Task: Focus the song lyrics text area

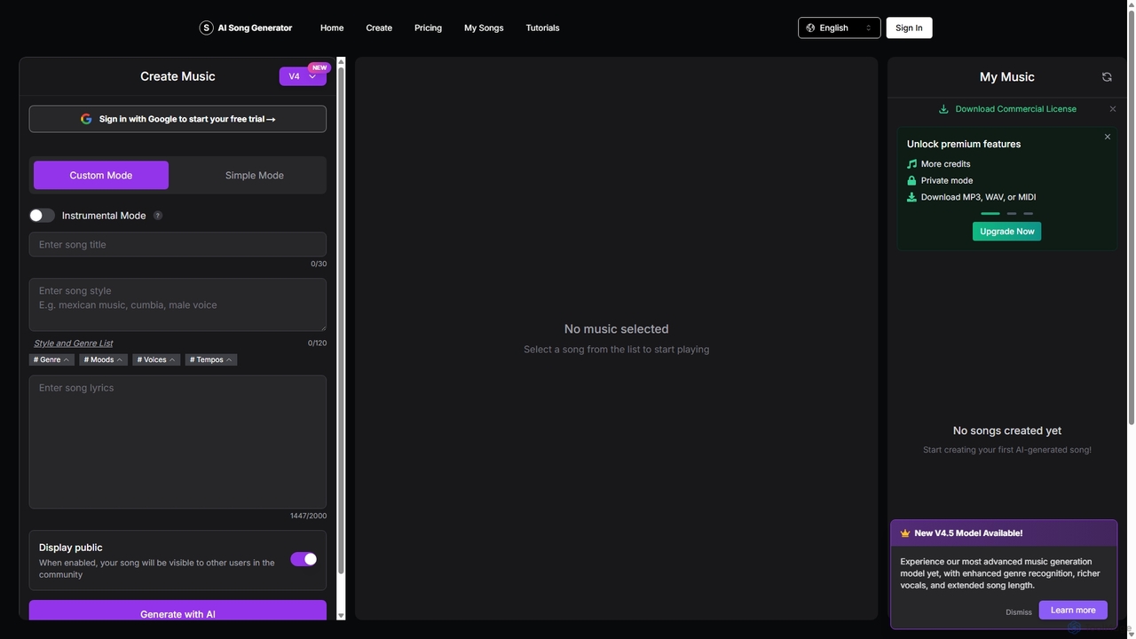Action: tap(177, 442)
